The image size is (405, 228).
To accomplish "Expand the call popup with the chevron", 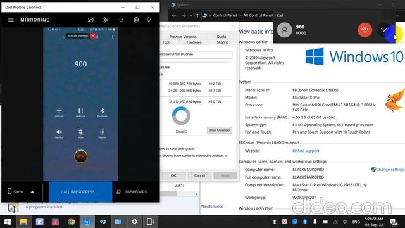I will (x=384, y=30).
